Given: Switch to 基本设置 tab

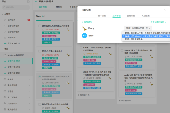Looking at the screenshot, I should pos(102,16).
